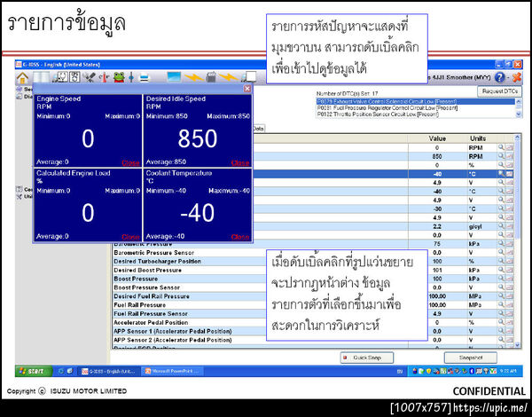Click magnifier on Fuel Rail Pressure Sensor row
532x417 pixels.
click(501, 313)
